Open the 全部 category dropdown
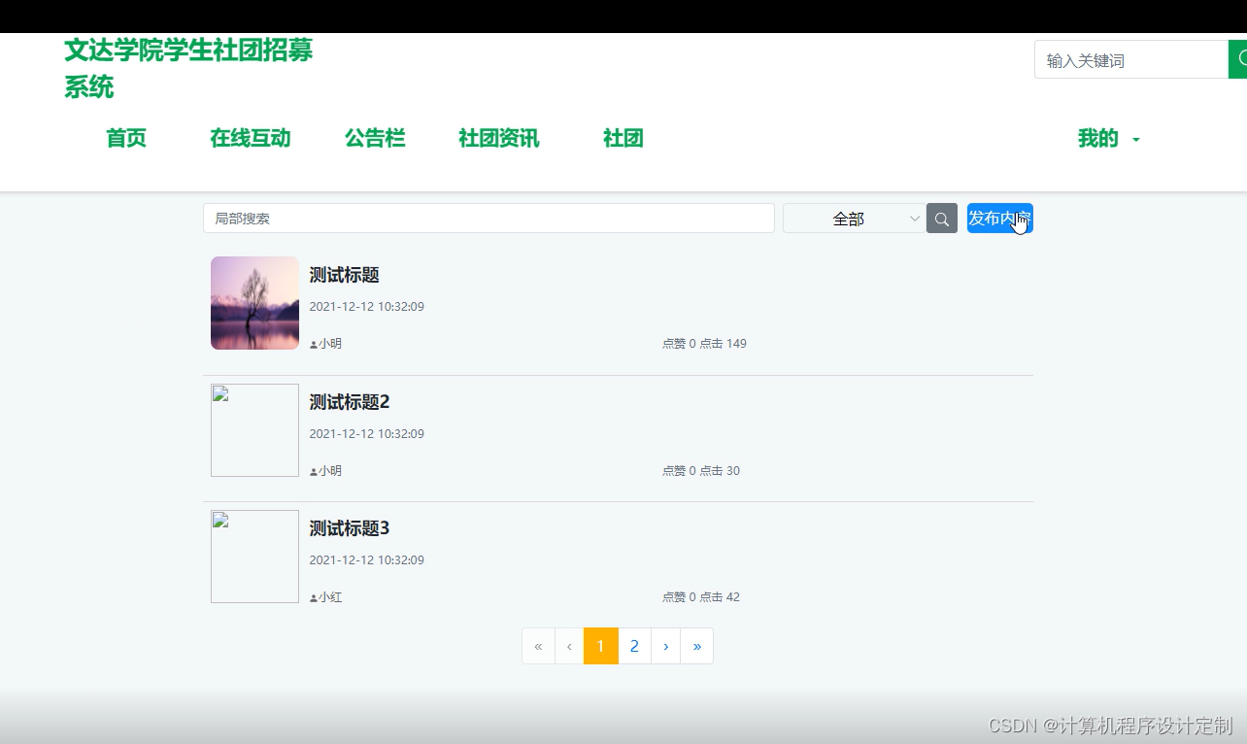The image size is (1247, 744). pos(855,219)
